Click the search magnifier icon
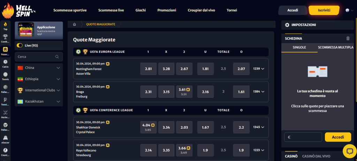357x161 pixels. click(x=57, y=57)
